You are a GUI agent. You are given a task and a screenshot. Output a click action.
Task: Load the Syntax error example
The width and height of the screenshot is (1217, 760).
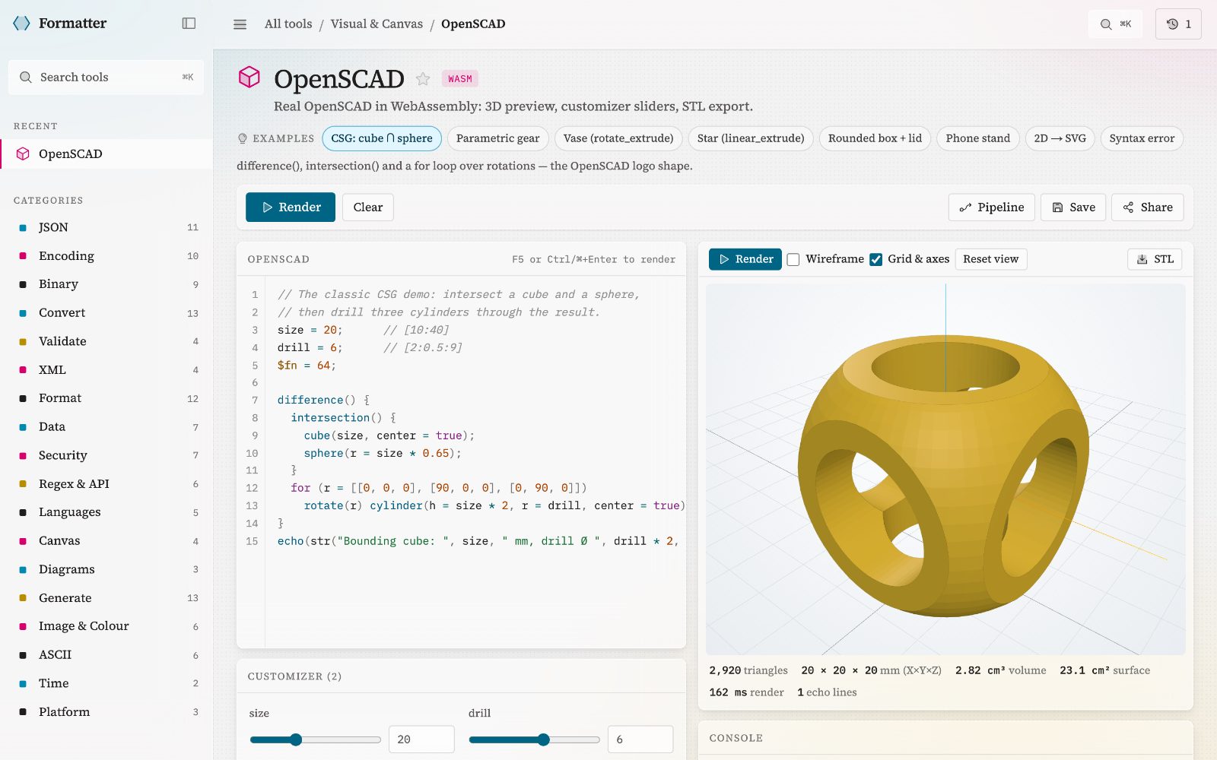(1142, 138)
